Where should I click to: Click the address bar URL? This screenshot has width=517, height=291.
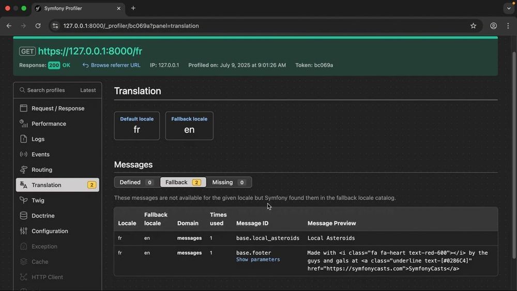coord(131,26)
